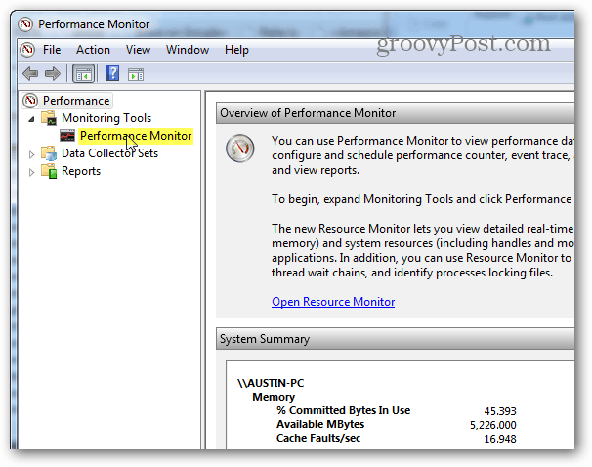
Task: Click the Performance root node icon
Action: 30,101
